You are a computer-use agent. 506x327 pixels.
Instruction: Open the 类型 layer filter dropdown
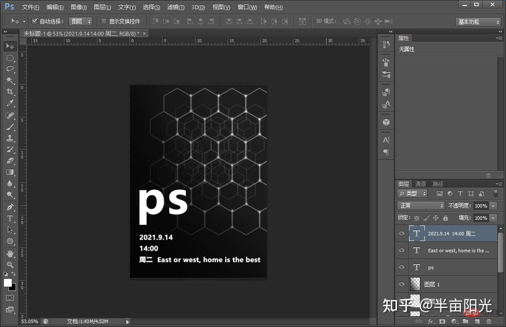tap(412, 194)
